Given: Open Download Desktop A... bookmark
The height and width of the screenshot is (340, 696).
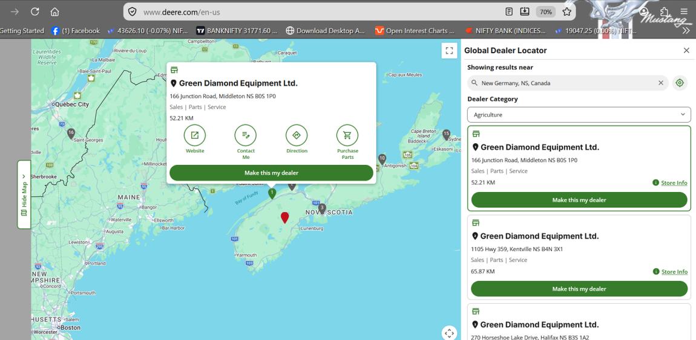Looking at the screenshot, I should 326,31.
